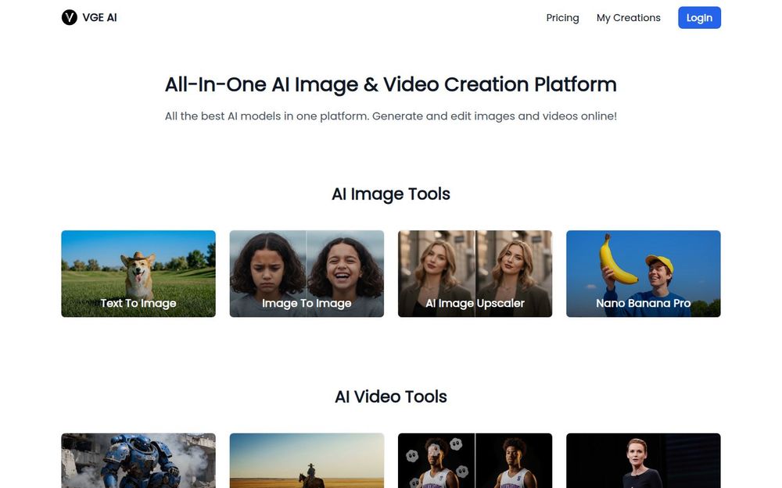This screenshot has width=782, height=488.
Task: Open the AI Image Upscaler card
Action: tap(475, 273)
